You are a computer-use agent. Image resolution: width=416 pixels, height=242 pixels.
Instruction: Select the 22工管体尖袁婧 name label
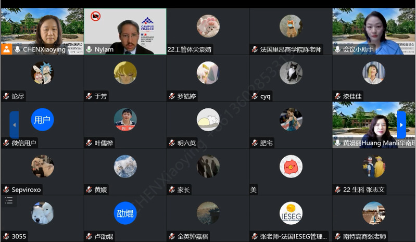pyautogui.click(x=190, y=49)
